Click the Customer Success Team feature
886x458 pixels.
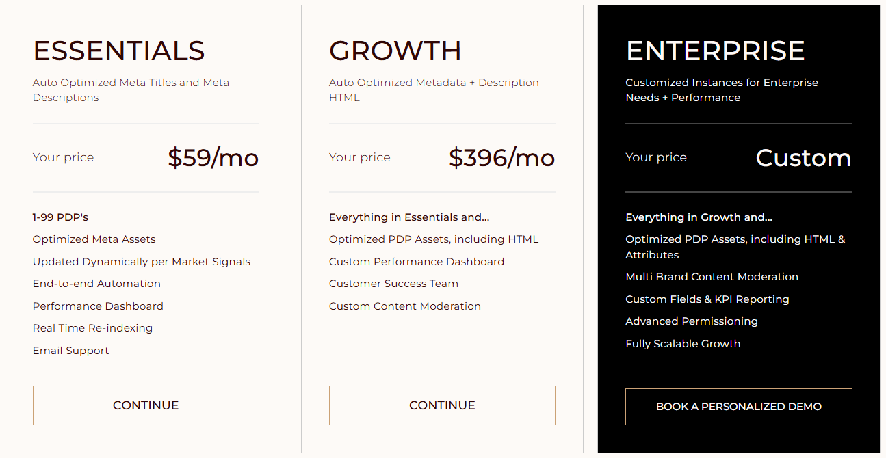coord(393,284)
